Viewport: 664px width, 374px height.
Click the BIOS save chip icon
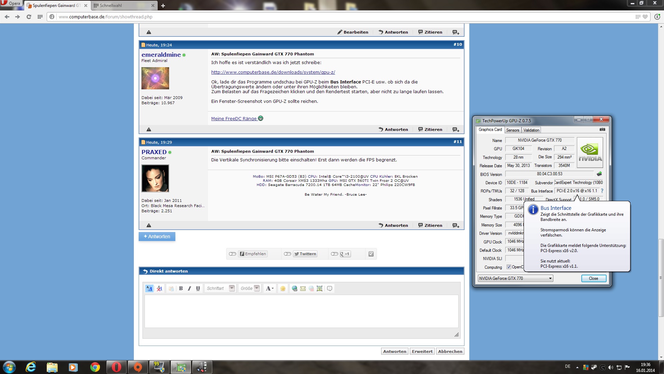point(599,174)
